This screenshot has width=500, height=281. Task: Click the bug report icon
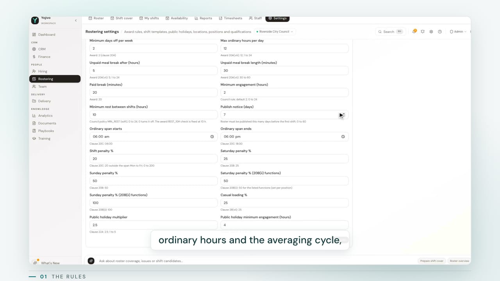coord(423,32)
